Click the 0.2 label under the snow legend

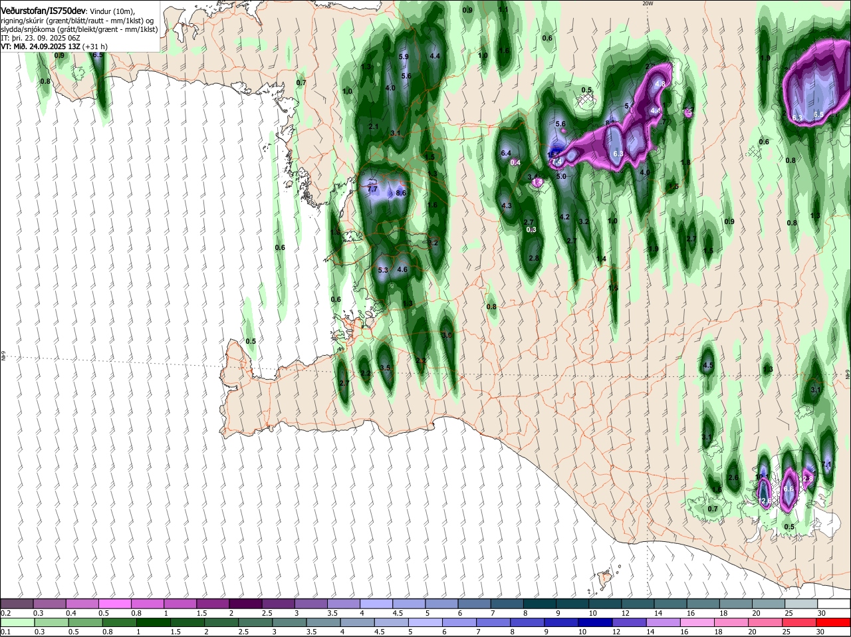(5, 613)
